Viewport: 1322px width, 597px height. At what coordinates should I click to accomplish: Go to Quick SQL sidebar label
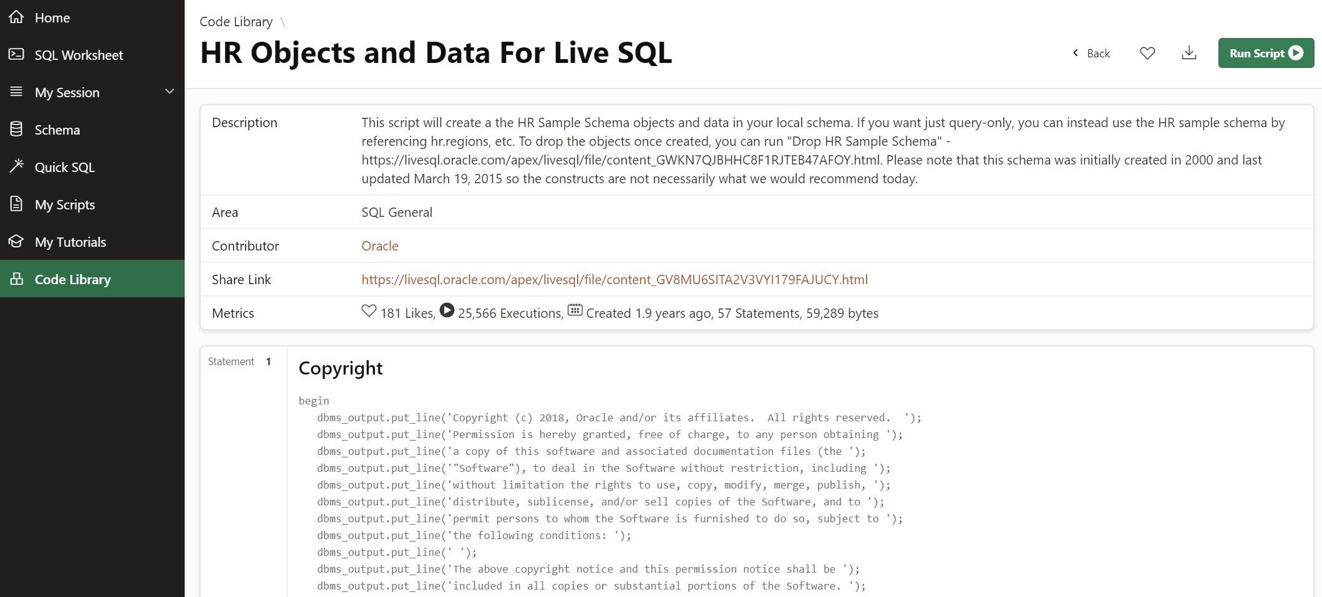point(65,167)
